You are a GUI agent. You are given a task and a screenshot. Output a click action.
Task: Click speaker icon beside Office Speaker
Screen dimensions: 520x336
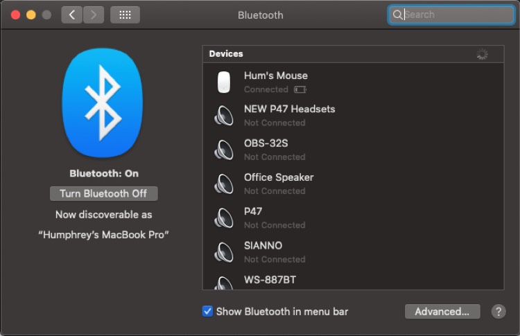(223, 184)
